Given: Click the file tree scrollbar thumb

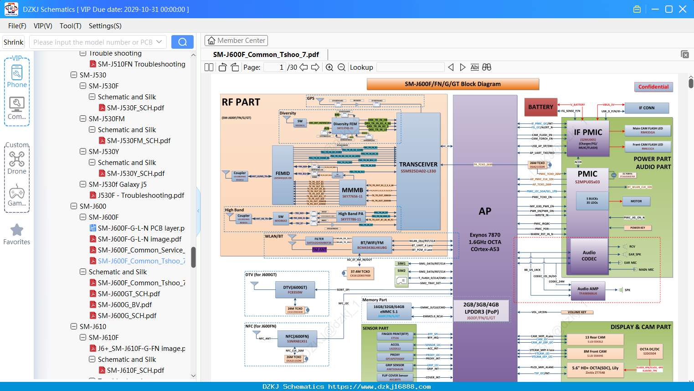Looking at the screenshot, I should pos(193,257).
